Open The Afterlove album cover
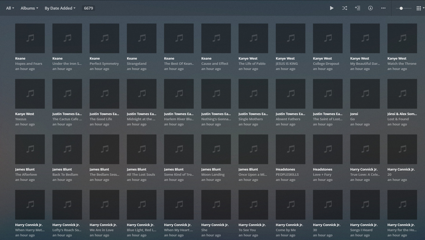 (x=30, y=149)
